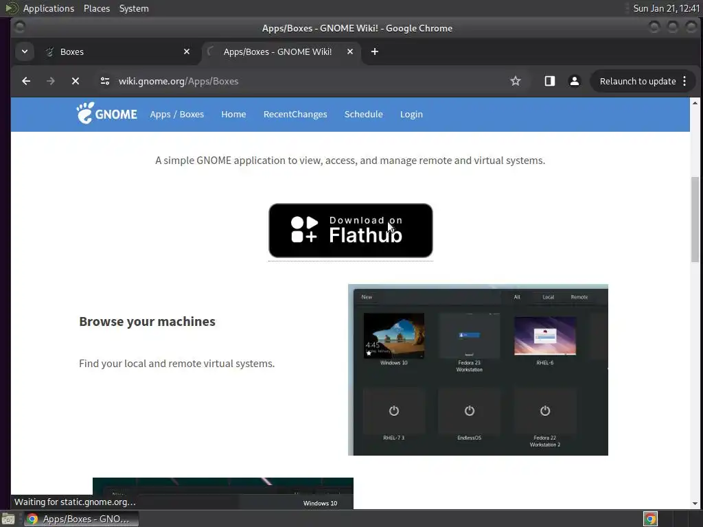Close the Boxes tab
Image resolution: width=703 pixels, height=527 pixels.
[187, 51]
